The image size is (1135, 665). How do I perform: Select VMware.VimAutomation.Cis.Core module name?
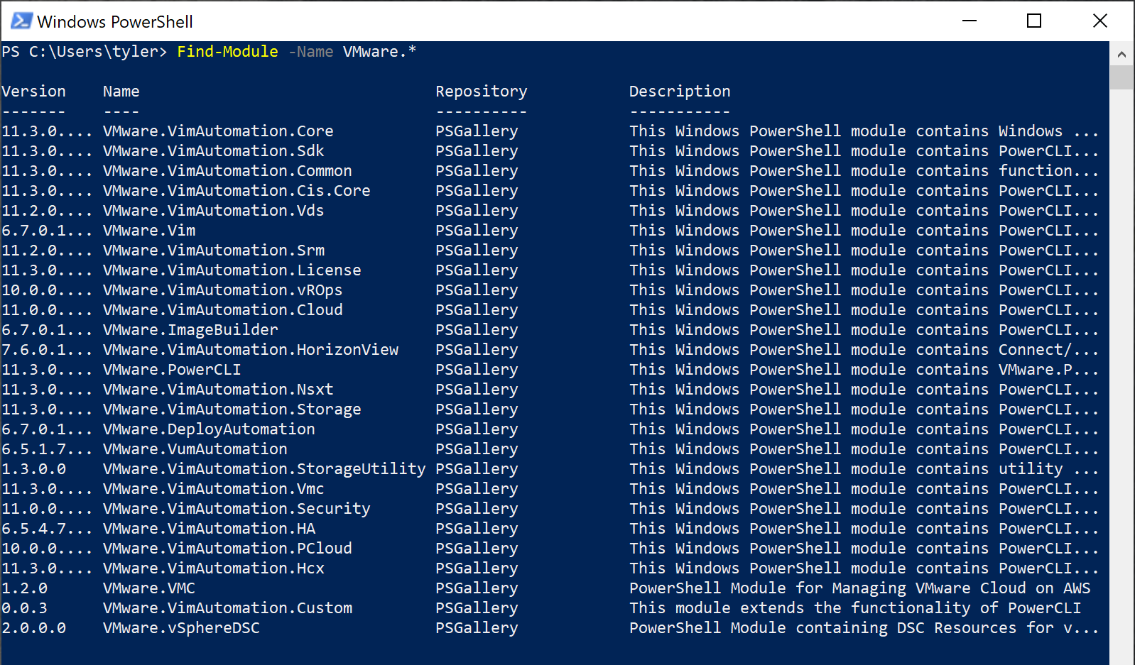pyautogui.click(x=237, y=191)
